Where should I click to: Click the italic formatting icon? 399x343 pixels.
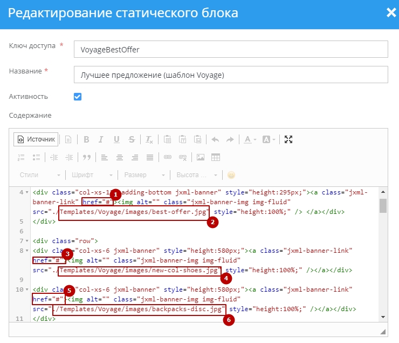[101, 139]
